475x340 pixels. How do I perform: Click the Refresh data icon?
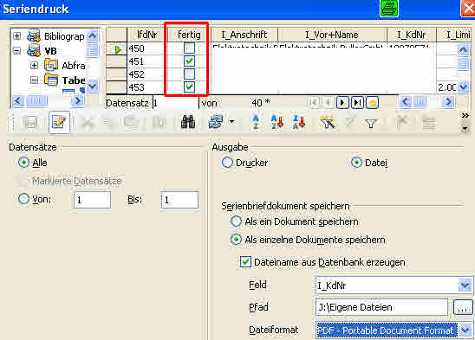tap(216, 122)
